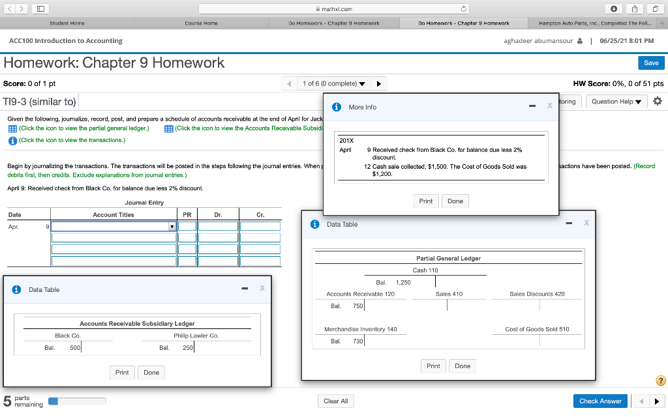The width and height of the screenshot is (668, 417).
Task: Click the 'Sales Discounts 420' account title
Action: [x=537, y=294]
